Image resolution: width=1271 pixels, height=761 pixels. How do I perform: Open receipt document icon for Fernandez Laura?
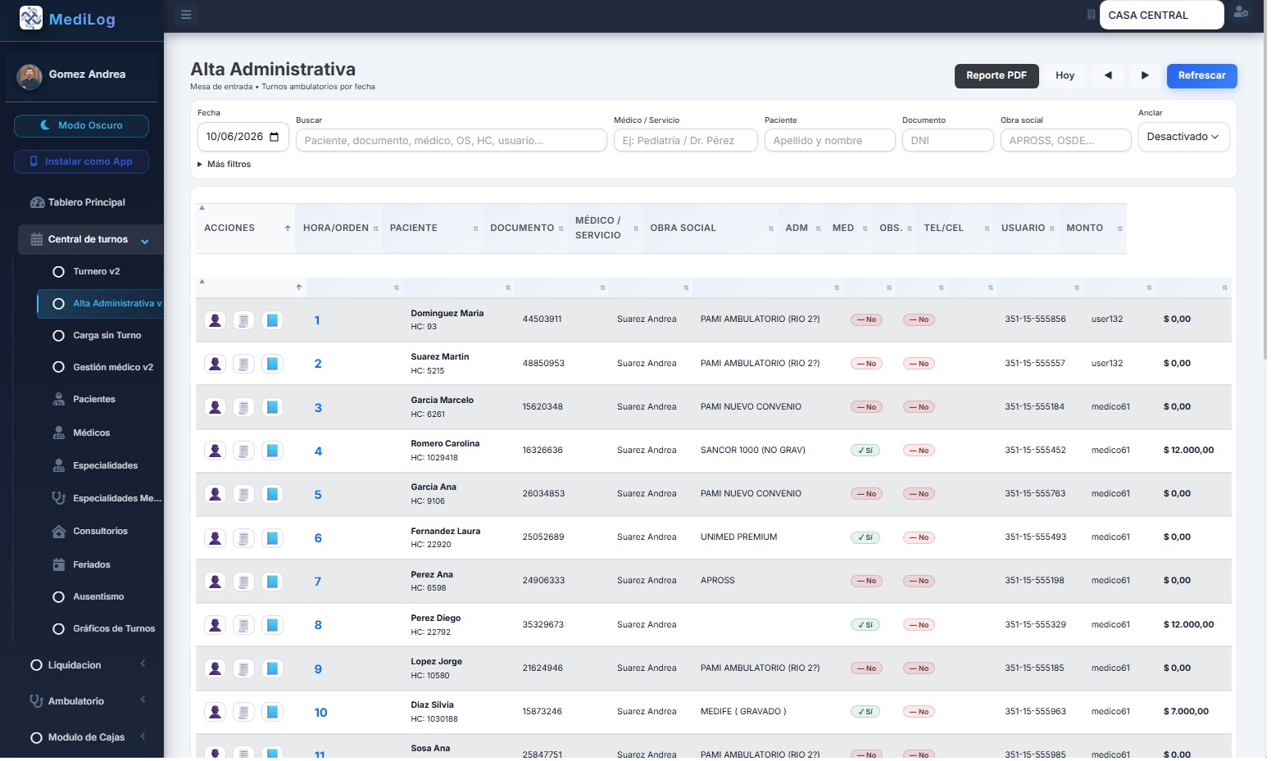(243, 538)
